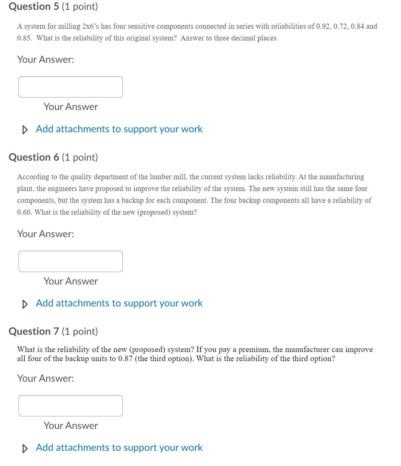This screenshot has width=401, height=466.
Task: Select the answer box for Question 5
Action: point(71,87)
